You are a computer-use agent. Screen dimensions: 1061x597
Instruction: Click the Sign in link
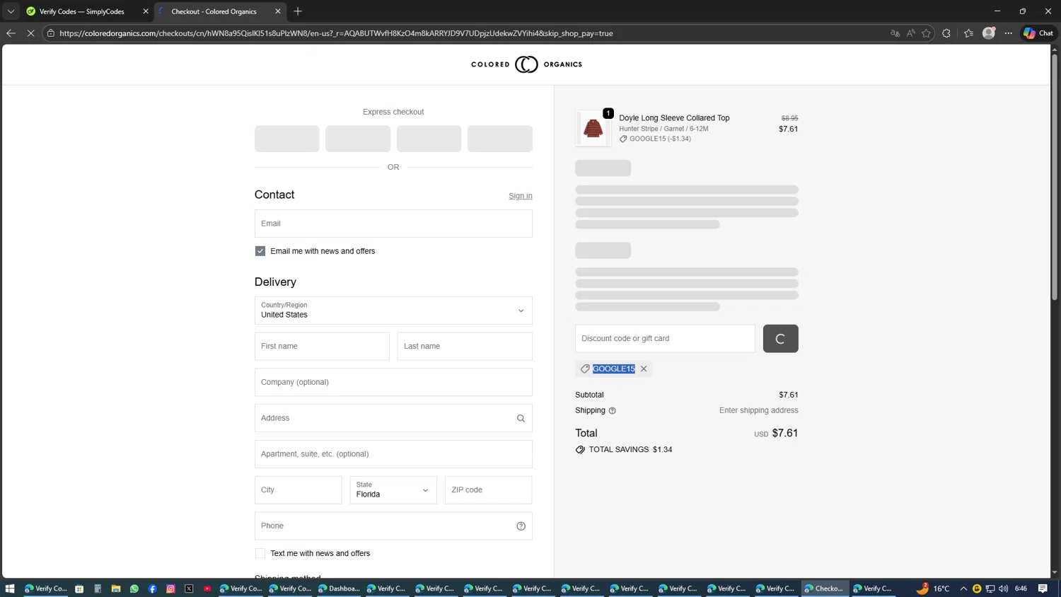coord(521,196)
